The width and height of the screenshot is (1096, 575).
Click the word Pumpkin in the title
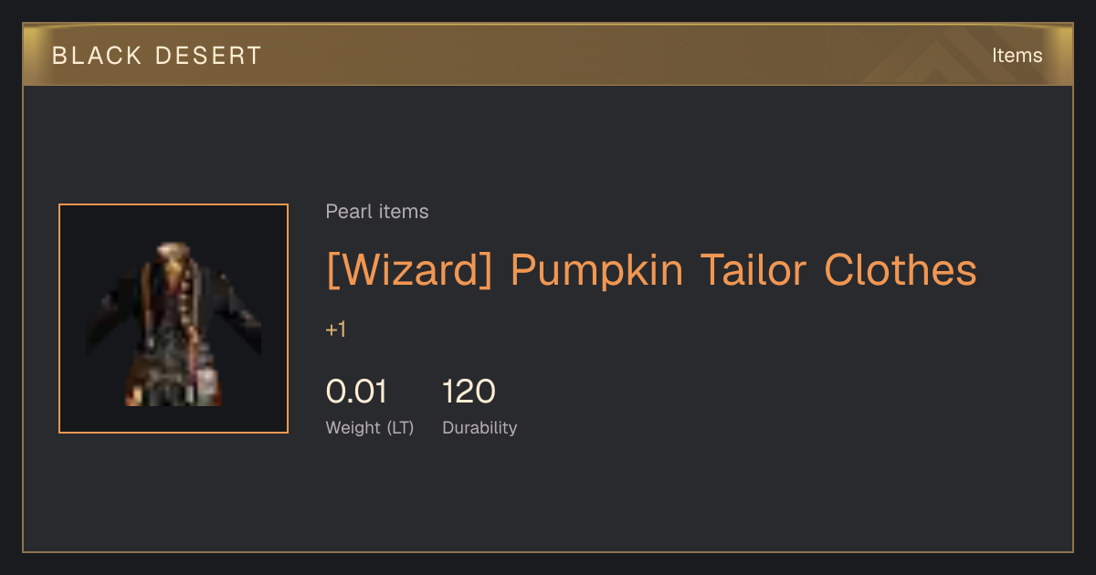pos(596,270)
